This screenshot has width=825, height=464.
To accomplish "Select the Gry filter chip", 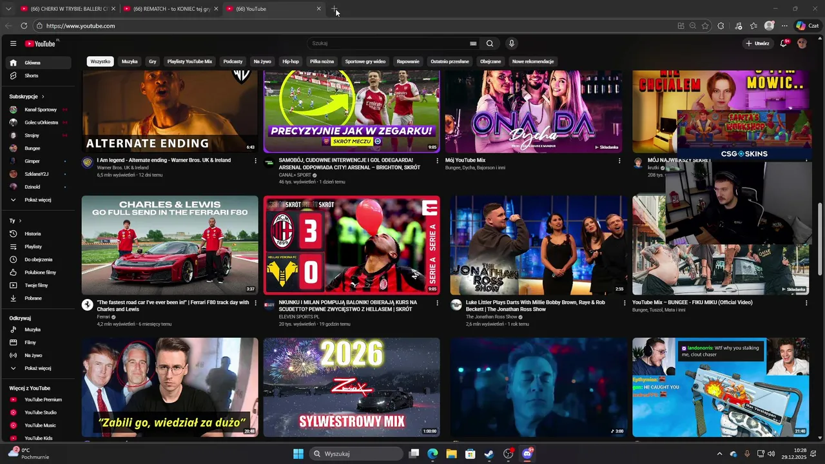I will pyautogui.click(x=153, y=61).
